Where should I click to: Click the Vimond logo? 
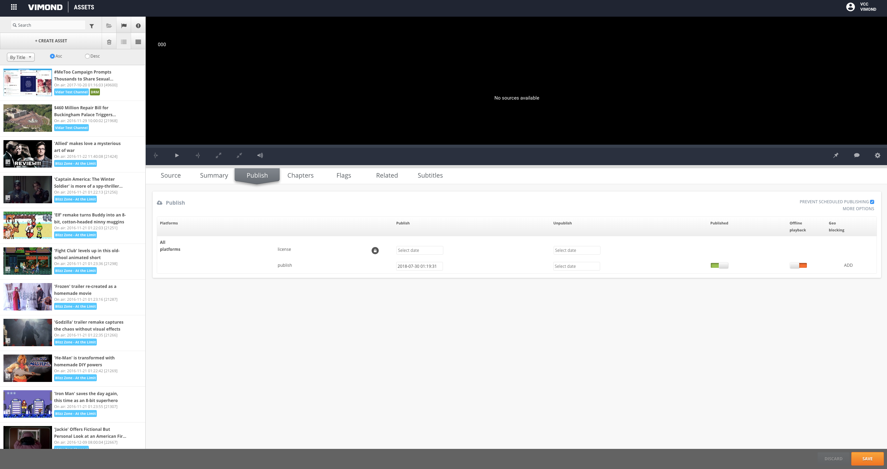45,7
